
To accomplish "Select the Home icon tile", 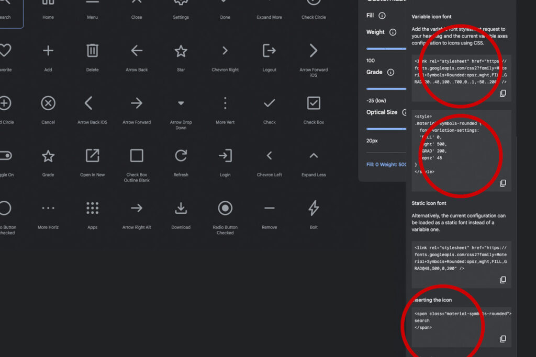I will click(x=48, y=9).
